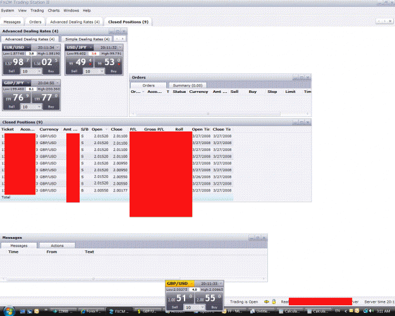Close the USD/JPY rate tile
The image size is (395, 316).
120,47
